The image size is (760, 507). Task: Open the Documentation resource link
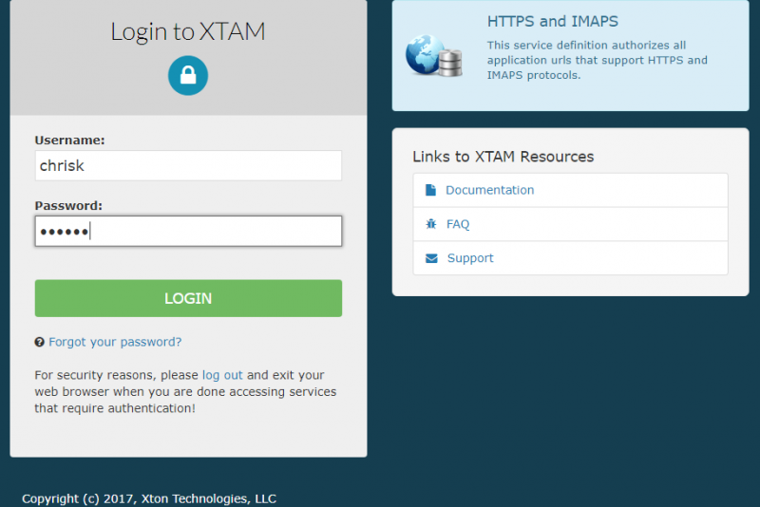(489, 190)
